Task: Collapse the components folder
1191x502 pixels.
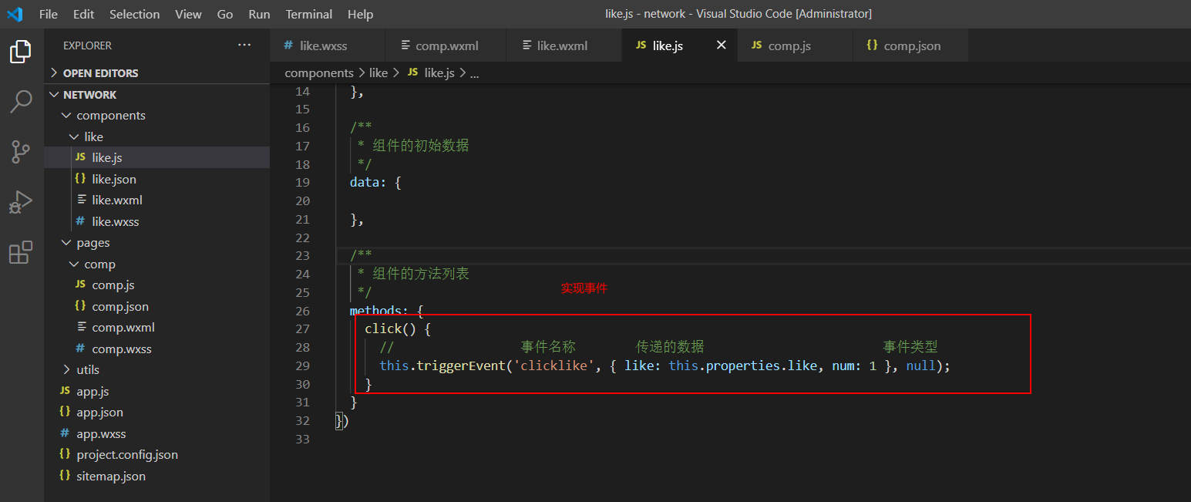Action: 156,115
